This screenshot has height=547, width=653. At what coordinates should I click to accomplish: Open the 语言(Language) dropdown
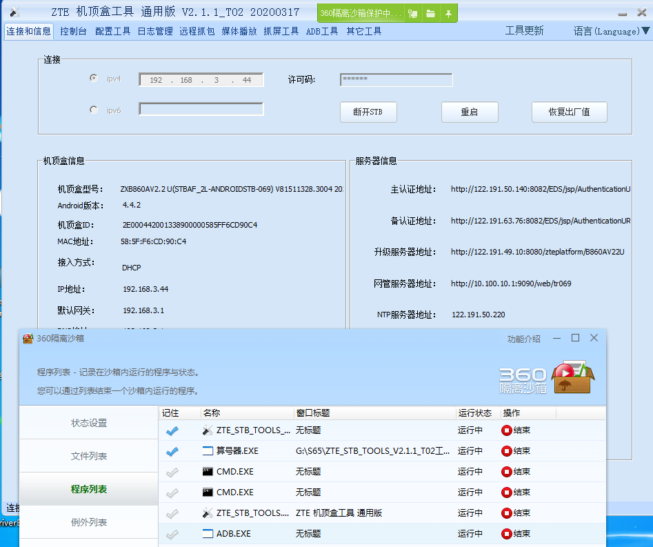coord(611,31)
